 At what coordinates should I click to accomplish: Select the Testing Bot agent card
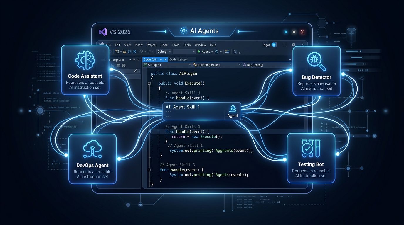click(x=311, y=158)
